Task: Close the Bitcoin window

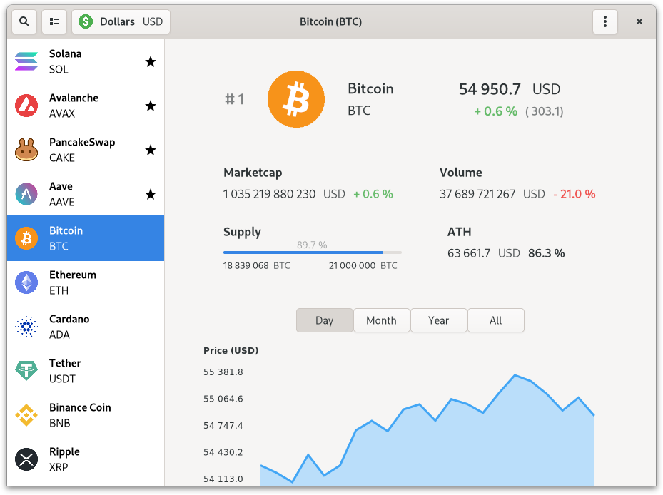Action: point(639,21)
